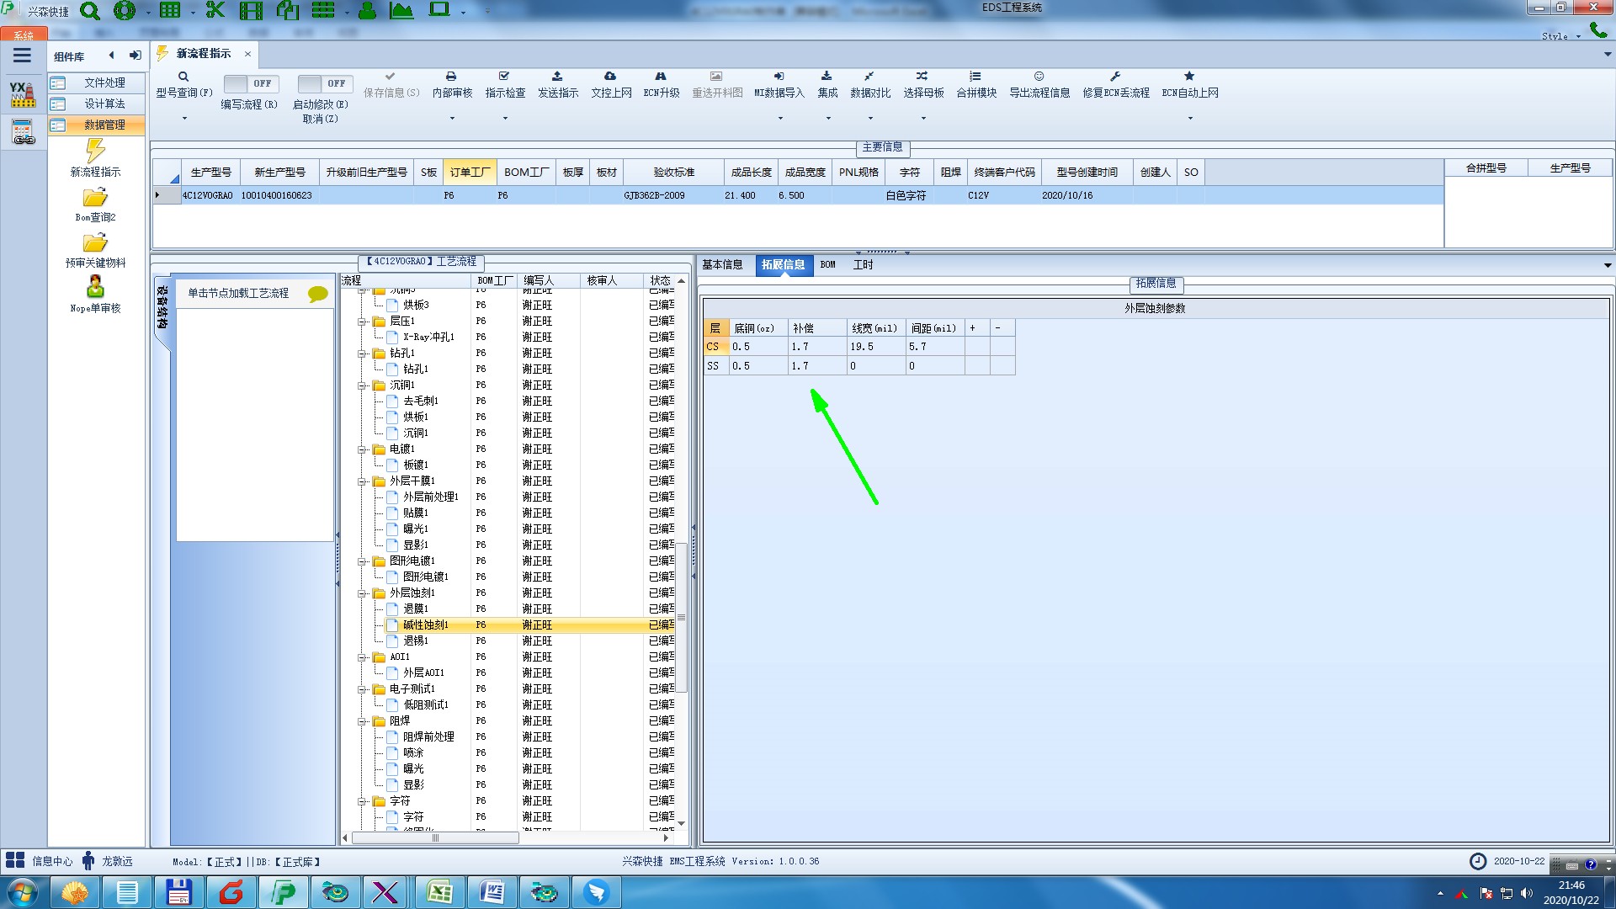Open the MI数据导入 dropdown arrow

779,119
